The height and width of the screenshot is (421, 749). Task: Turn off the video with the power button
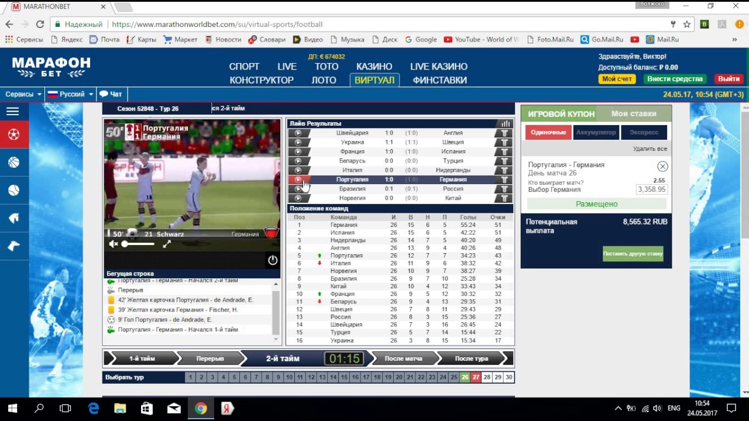pyautogui.click(x=273, y=260)
